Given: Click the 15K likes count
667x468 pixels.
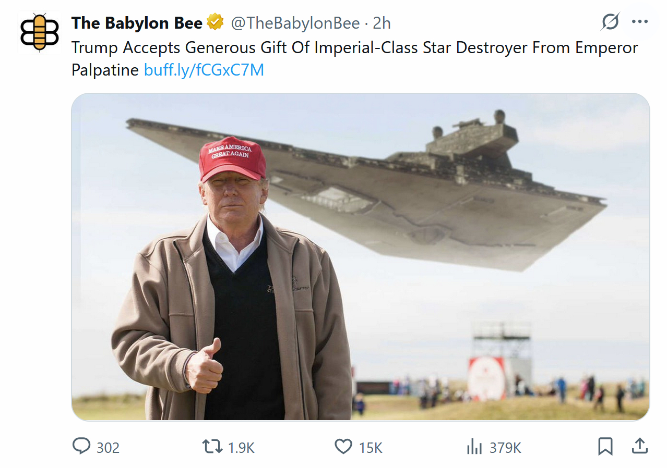Looking at the screenshot, I should click(371, 448).
